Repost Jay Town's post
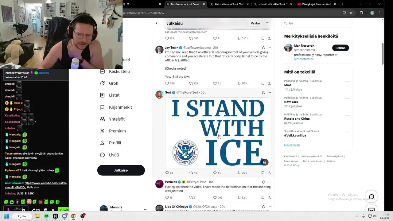This screenshot has width=393, height=221. 193,83
